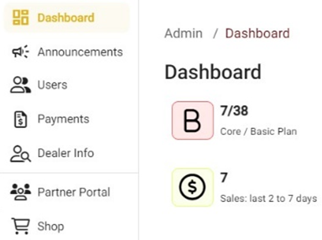
Task: Open the Partner Portal link
Action: pyautogui.click(x=67, y=192)
